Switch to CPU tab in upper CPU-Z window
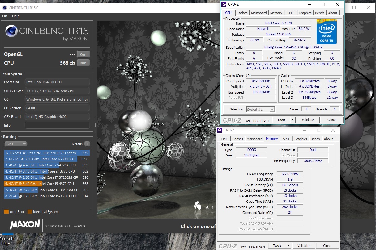The height and width of the screenshot is (250, 376). point(228,13)
